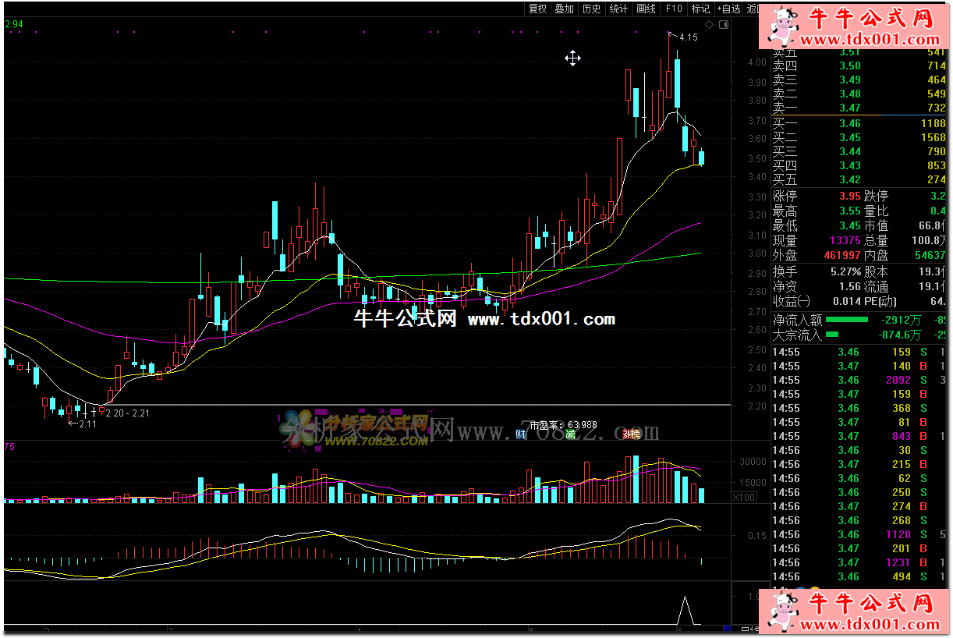Click the 最高 value 3.55
Screen dimensions: 953x638
[849, 211]
